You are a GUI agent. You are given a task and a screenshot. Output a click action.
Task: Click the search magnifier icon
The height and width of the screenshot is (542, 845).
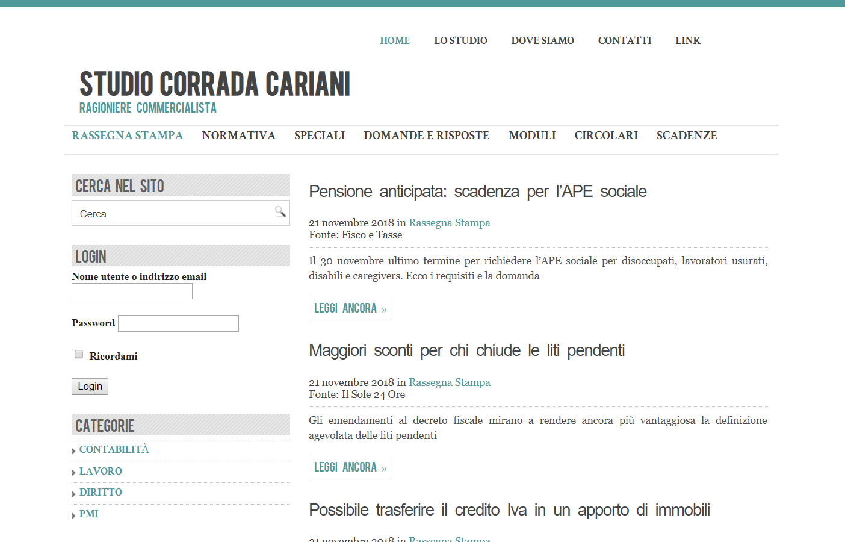(280, 211)
